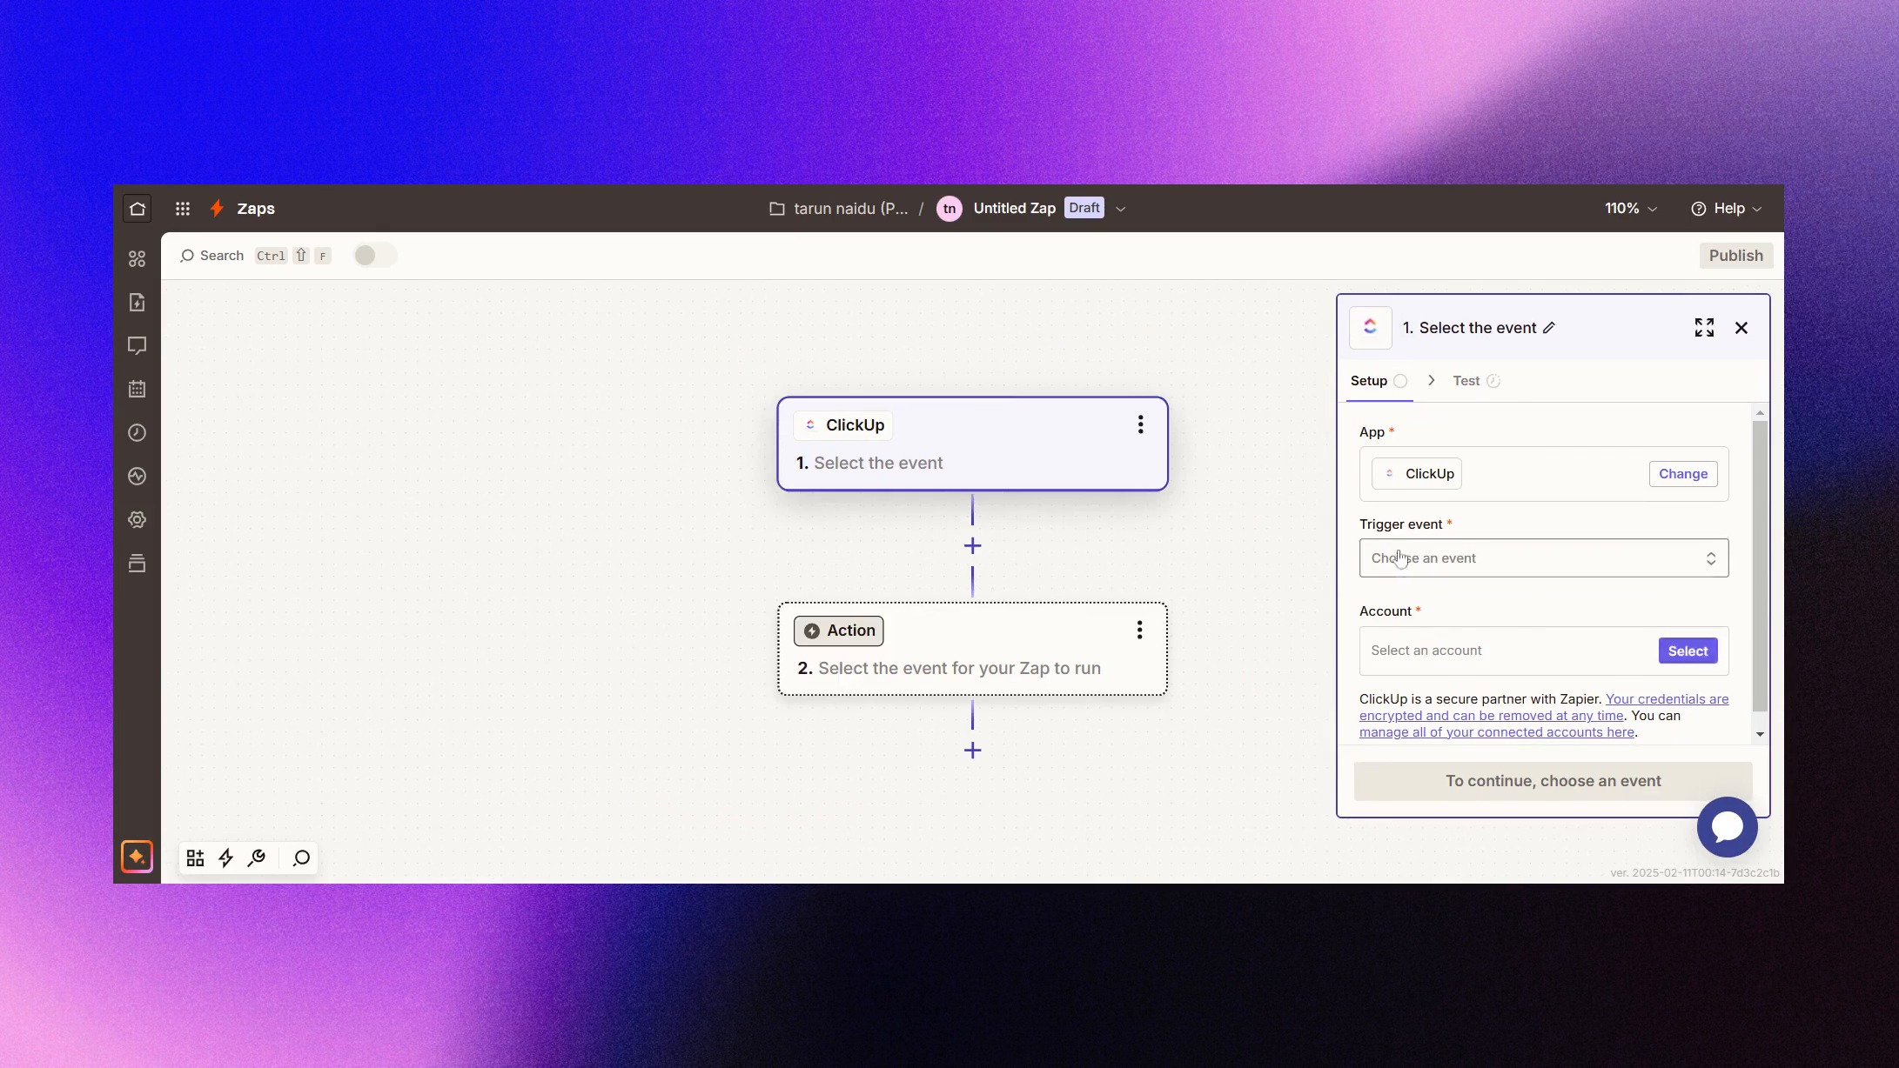Open the Trigger event Choose an event dropdown
The image size is (1899, 1068).
pyautogui.click(x=1543, y=557)
